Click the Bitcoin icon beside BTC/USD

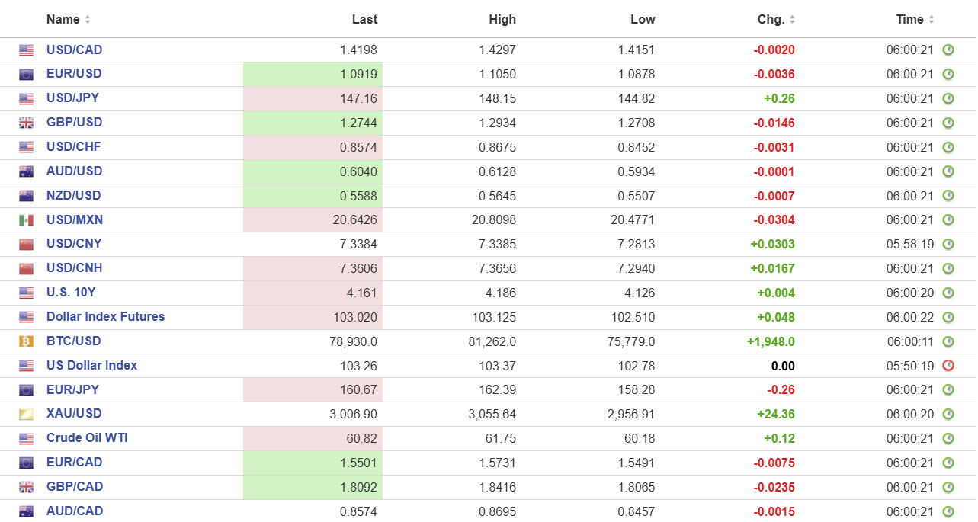pos(27,341)
